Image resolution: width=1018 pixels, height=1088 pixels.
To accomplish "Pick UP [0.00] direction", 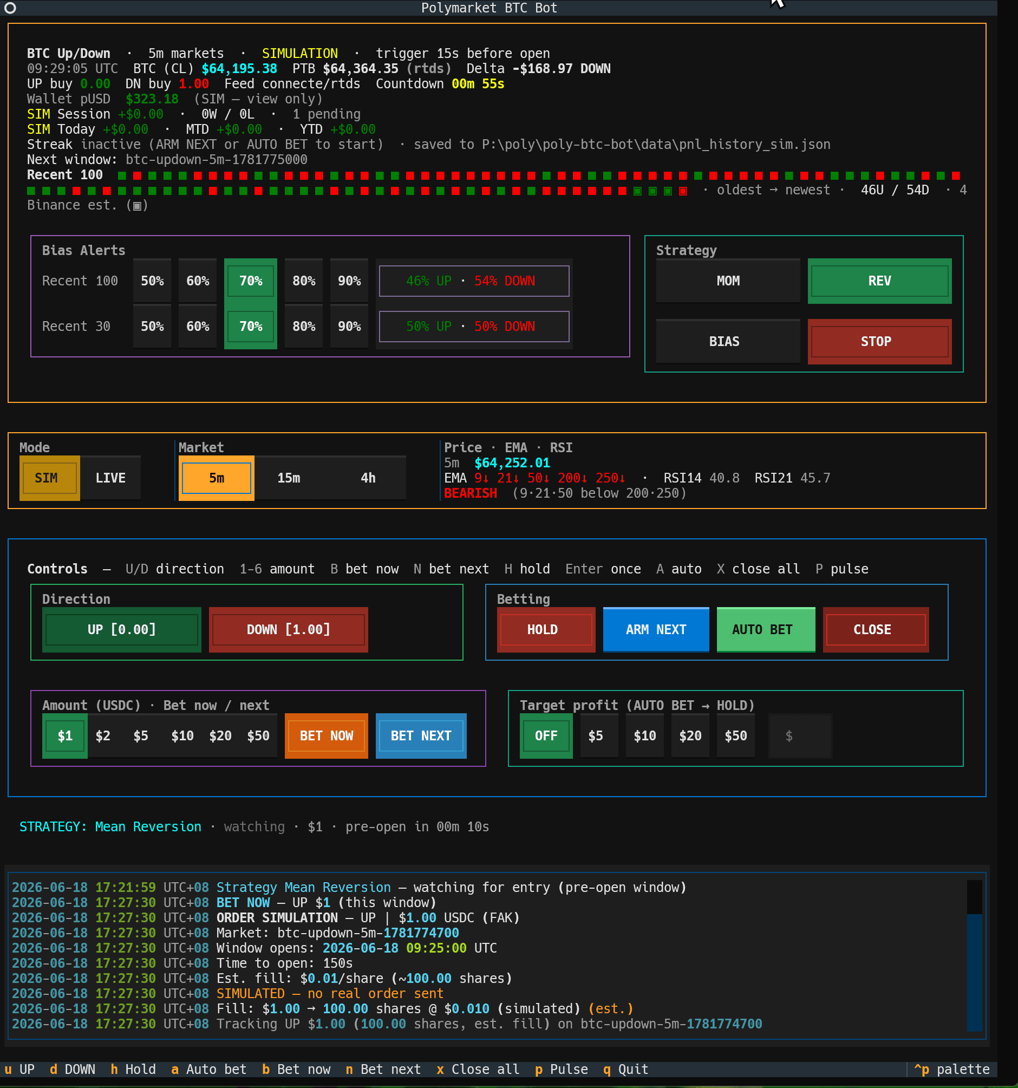I will [x=121, y=629].
